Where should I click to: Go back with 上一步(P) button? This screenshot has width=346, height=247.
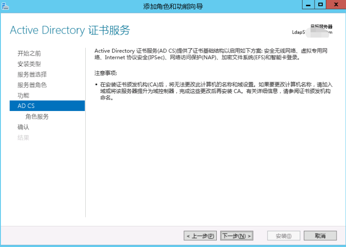click(x=200, y=236)
